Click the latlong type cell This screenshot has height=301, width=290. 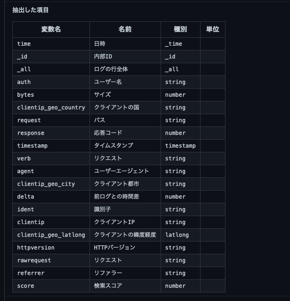tap(177, 235)
